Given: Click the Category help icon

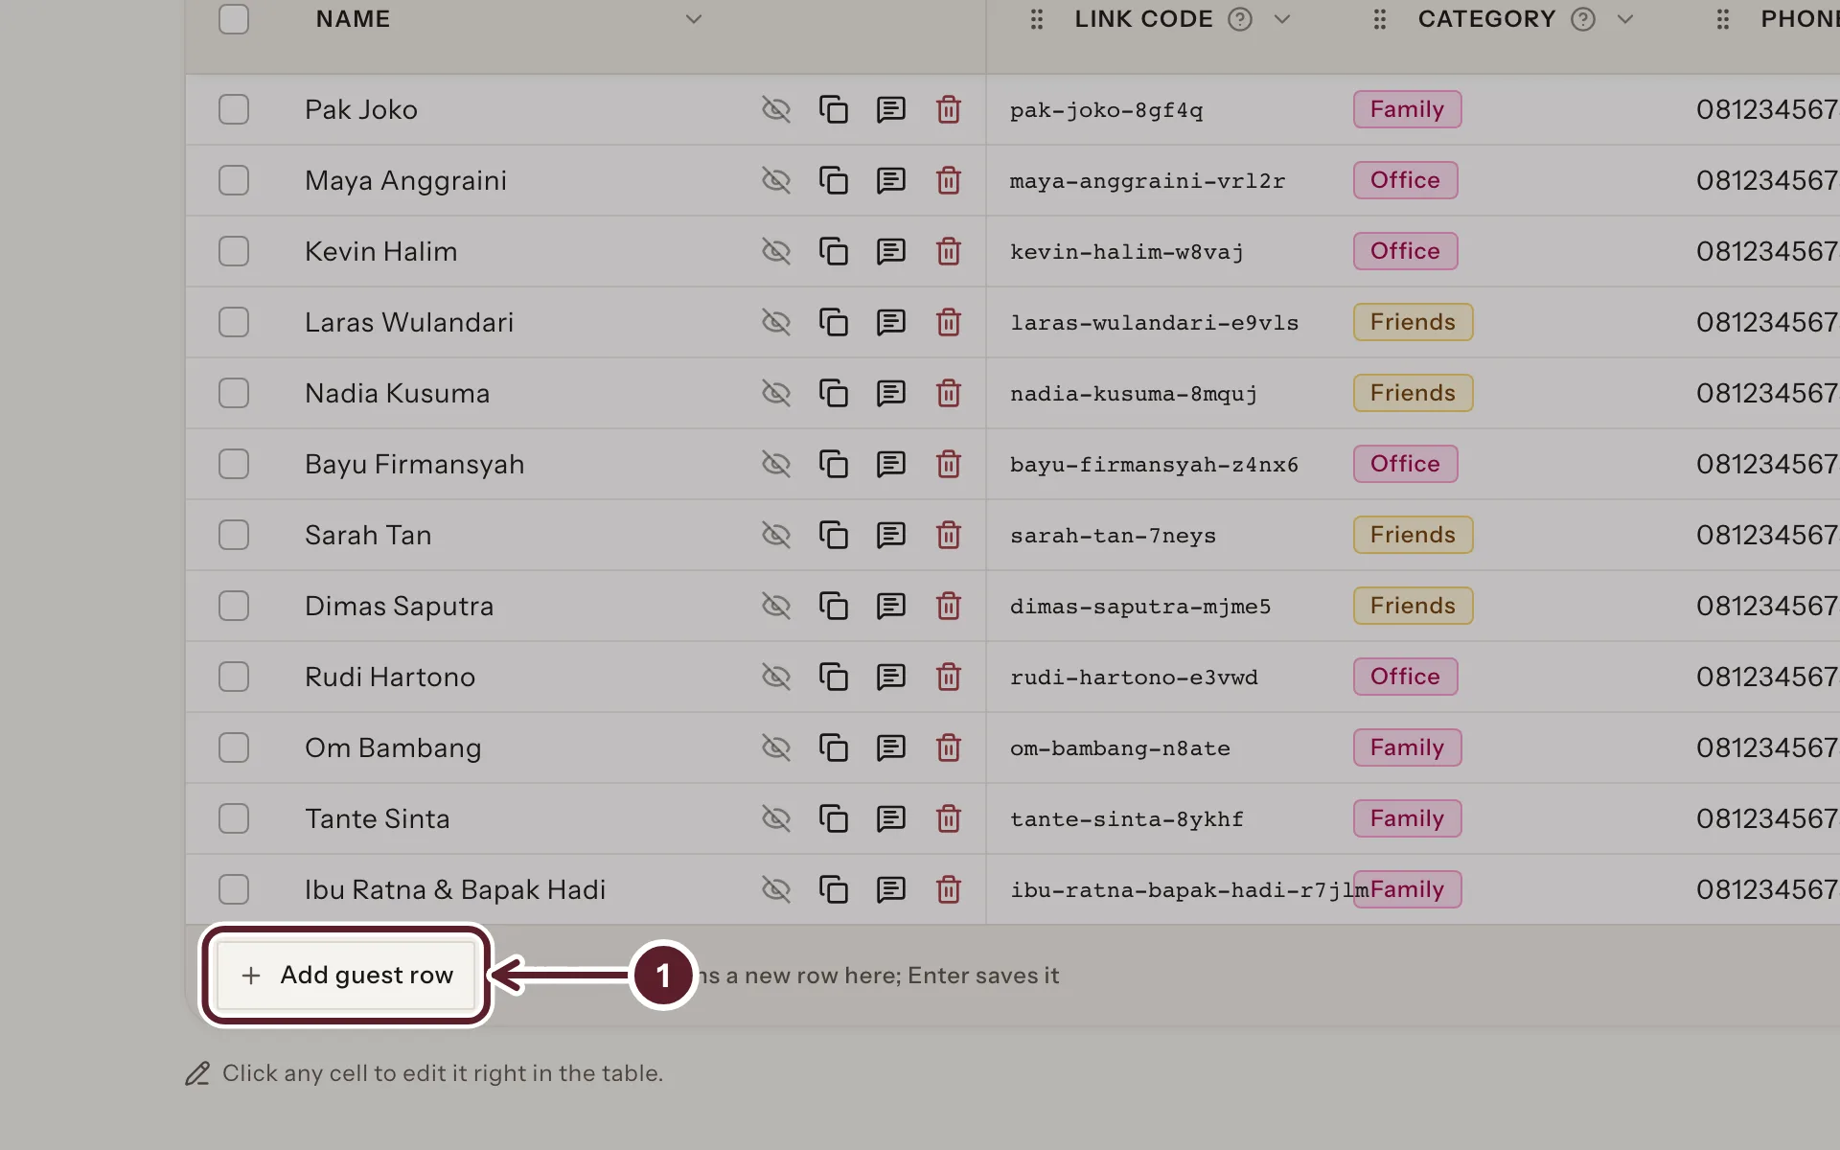Looking at the screenshot, I should [1583, 19].
